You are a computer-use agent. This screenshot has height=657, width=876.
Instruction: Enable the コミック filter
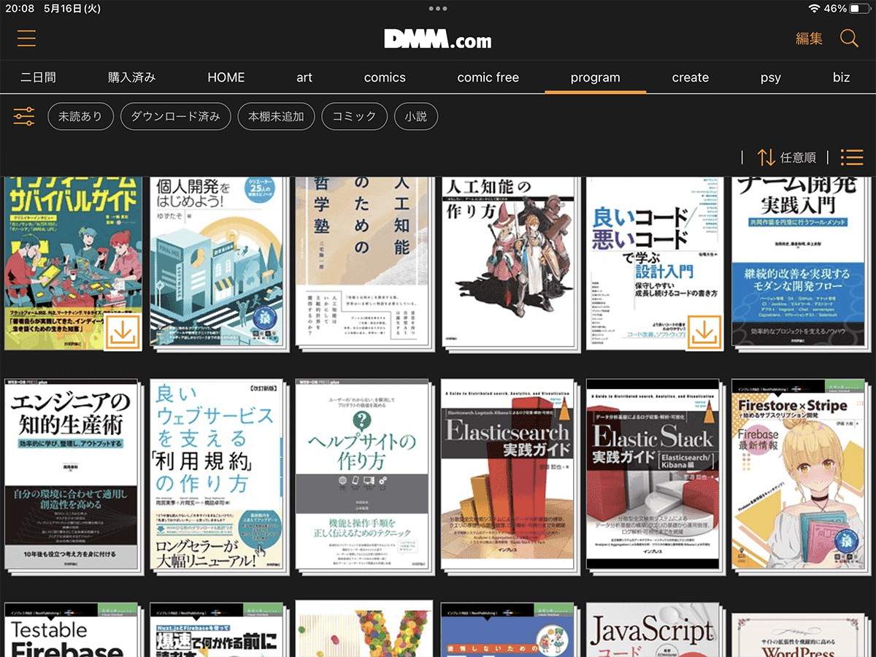354,116
